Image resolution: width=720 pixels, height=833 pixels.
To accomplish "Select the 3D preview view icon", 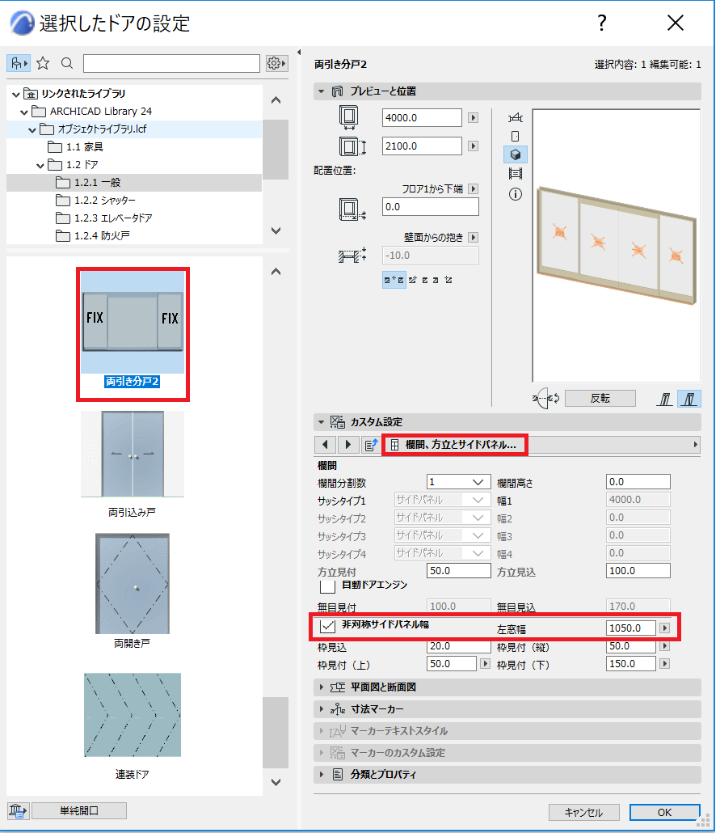I will click(515, 154).
